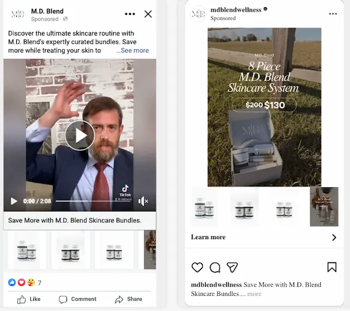Select third product thumbnail in Facebook carousel
Viewport: 350px width, 311px height.
click(114, 250)
